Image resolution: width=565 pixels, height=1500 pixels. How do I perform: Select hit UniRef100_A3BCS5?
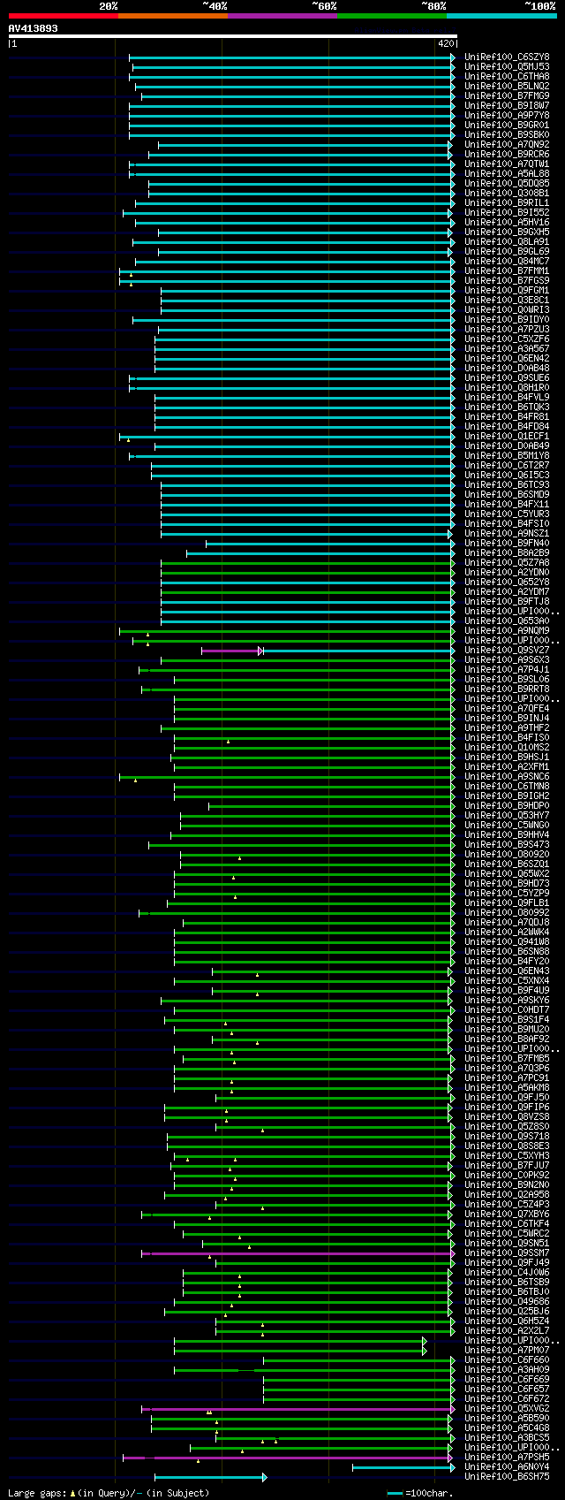tap(507, 1438)
